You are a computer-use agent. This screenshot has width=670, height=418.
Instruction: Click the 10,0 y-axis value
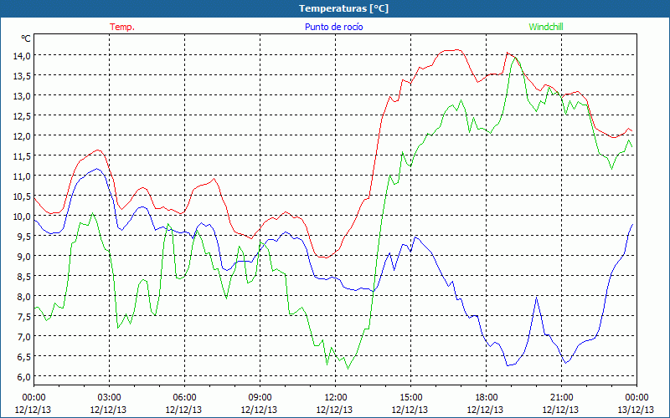(22, 216)
